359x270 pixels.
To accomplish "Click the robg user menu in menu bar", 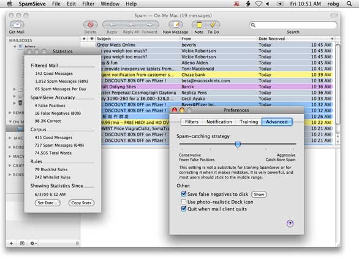I will pyautogui.click(x=333, y=4).
